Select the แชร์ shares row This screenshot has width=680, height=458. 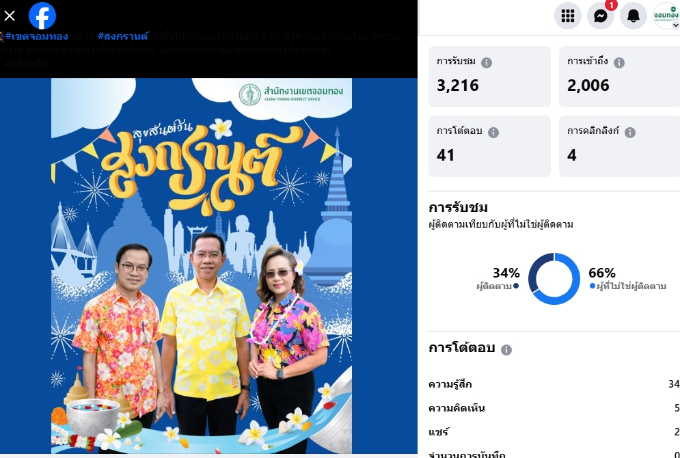(554, 432)
